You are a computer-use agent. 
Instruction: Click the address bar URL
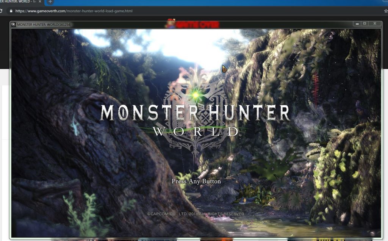pyautogui.click(x=74, y=11)
